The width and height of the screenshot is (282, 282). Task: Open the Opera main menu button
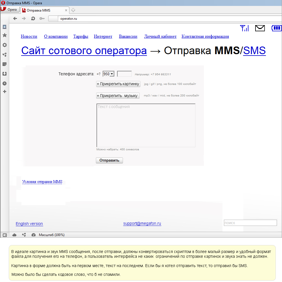pos(10,10)
